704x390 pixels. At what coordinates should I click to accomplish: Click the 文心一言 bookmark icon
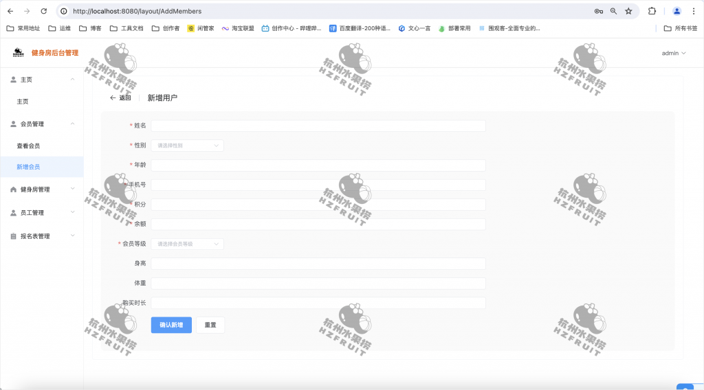[401, 28]
